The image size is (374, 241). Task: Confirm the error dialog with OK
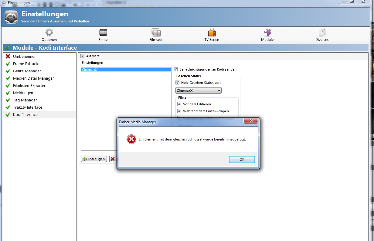(x=242, y=160)
